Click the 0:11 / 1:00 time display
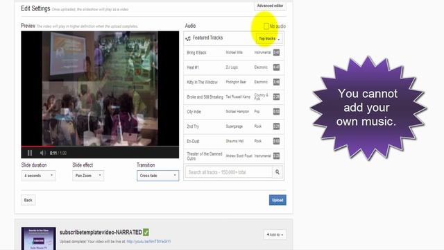Viewport: 444px width, 250px height. (x=58, y=153)
